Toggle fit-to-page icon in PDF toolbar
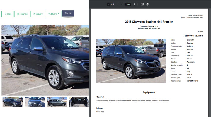The image size is (211, 117). pyautogui.click(x=142, y=4)
